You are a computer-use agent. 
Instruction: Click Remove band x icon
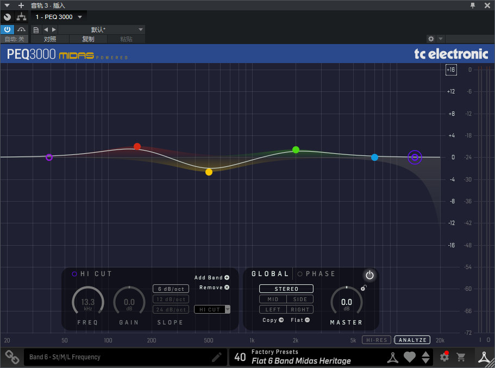(x=227, y=288)
